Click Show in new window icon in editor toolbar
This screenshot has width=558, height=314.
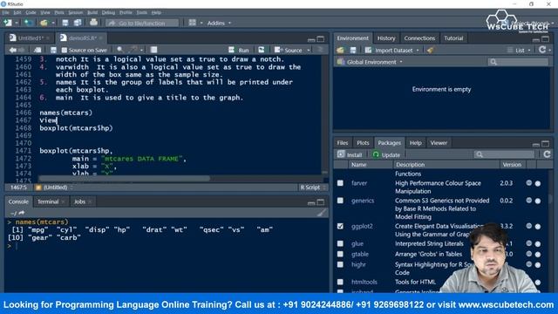[x=37, y=50]
